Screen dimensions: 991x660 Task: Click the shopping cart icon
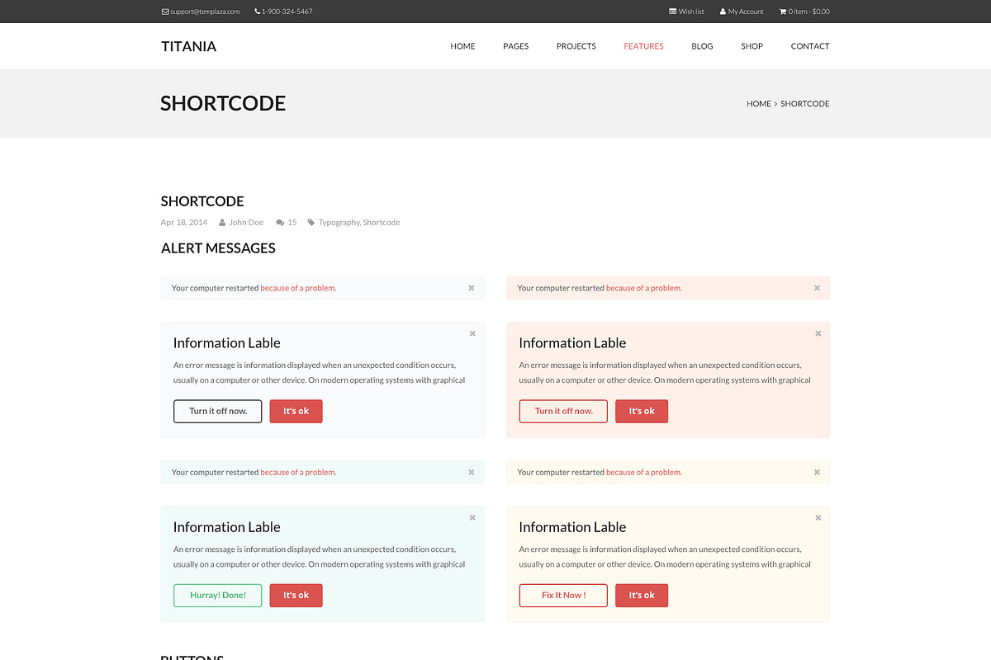click(x=783, y=12)
